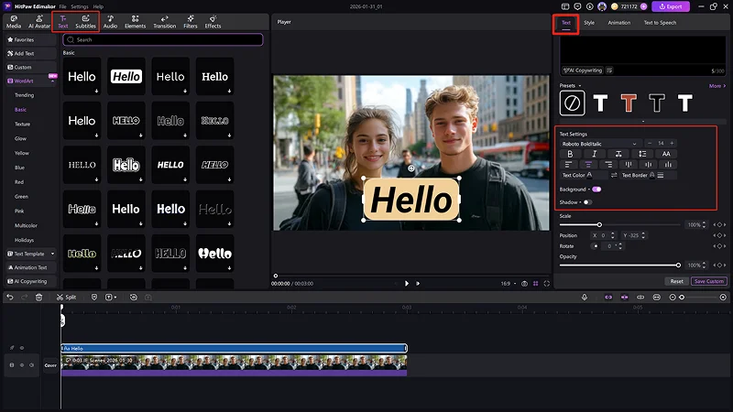
Task: Click the Reset button
Action: [x=676, y=281]
